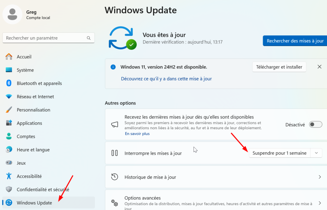Click Rechercher des mises à jour button

pyautogui.click(x=295, y=41)
